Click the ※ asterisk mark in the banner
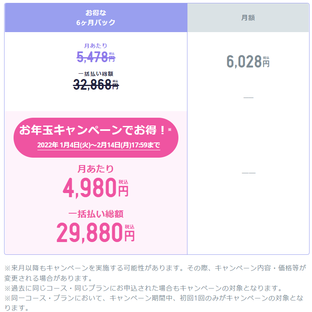 tap(169, 130)
